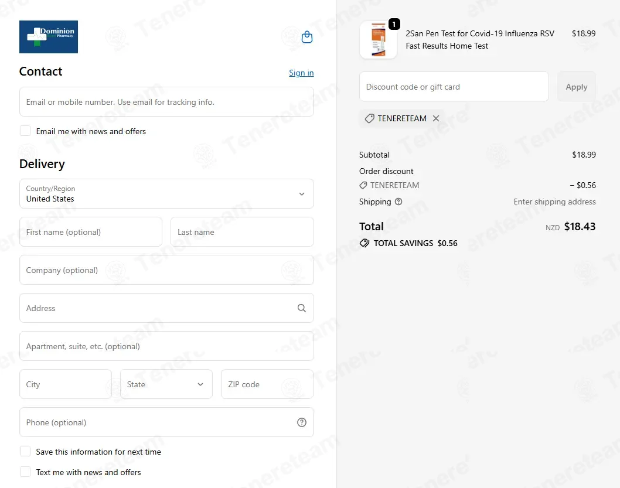Click the product price $18.99 beside item
Screen dimensions: 620x488
(584, 33)
